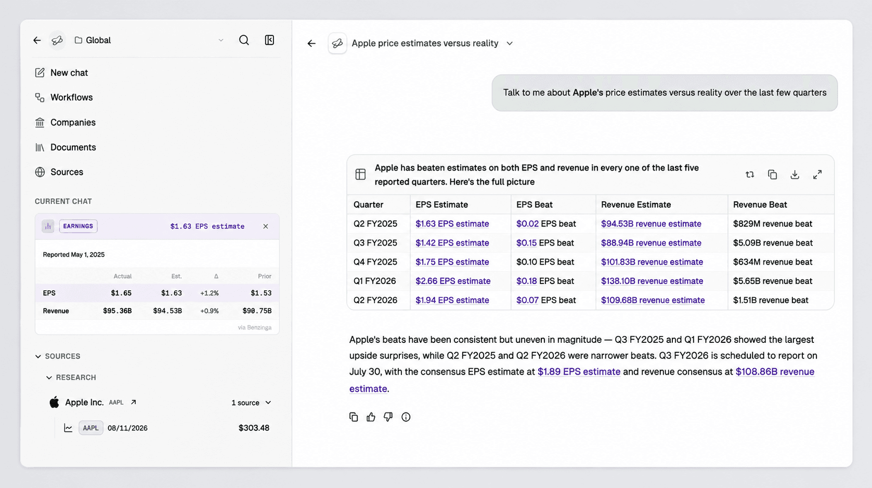Go back using the chat header arrow
The image size is (872, 488).
tap(311, 43)
